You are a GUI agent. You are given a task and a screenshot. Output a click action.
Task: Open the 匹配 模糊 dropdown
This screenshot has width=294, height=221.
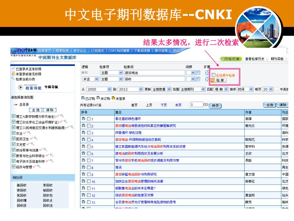pos(221,89)
